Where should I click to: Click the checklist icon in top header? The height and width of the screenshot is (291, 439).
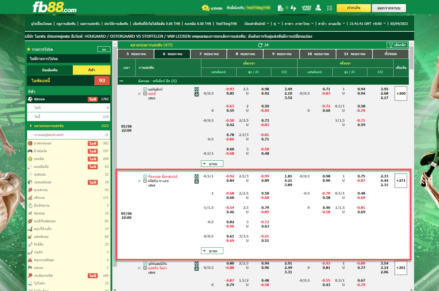[x=329, y=8]
